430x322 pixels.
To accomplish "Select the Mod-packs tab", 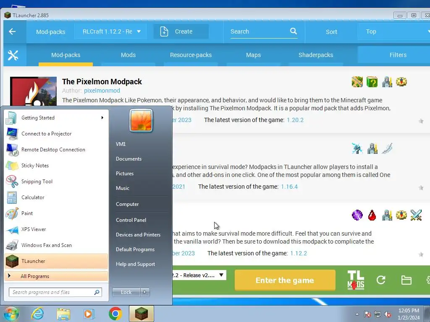I will pyautogui.click(x=66, y=55).
